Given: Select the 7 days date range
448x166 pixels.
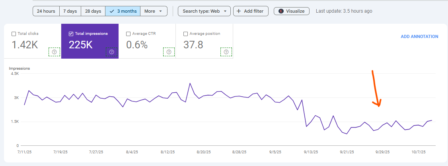Looking at the screenshot, I should pos(70,11).
